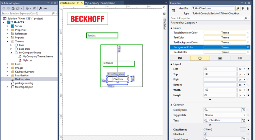Click the Events lightning bolt icon
The width and height of the screenshot is (255, 140).
(x=243, y=8)
